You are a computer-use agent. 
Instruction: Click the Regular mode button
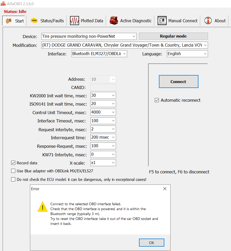(x=173, y=36)
